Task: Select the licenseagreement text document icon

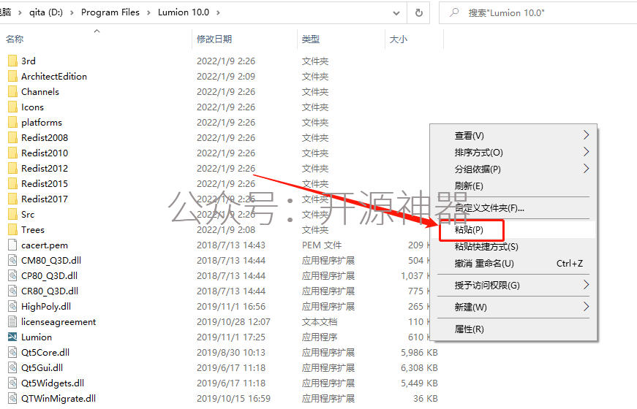Action: 12,322
